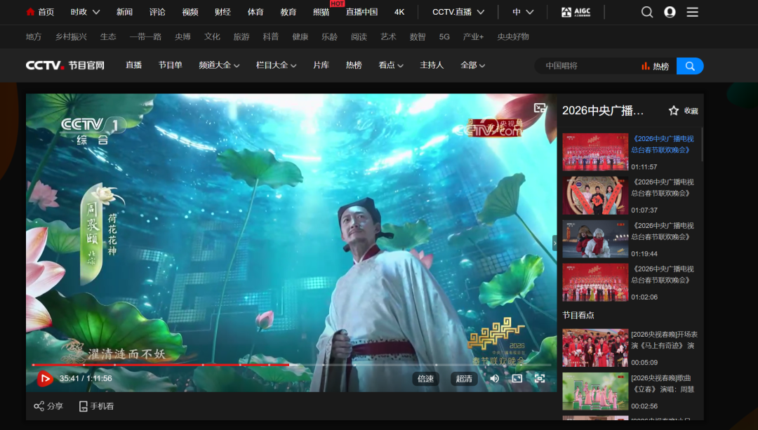Expand the CCTV.直播 dropdown
758x430 pixels.
458,11
